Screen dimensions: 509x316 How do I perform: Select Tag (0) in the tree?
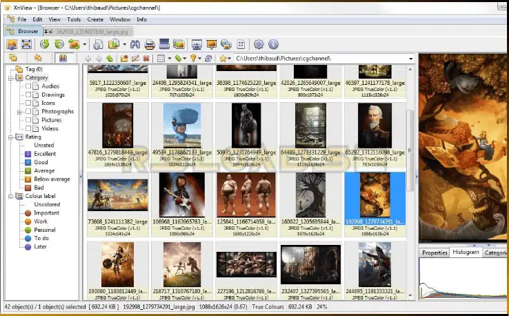(x=34, y=69)
